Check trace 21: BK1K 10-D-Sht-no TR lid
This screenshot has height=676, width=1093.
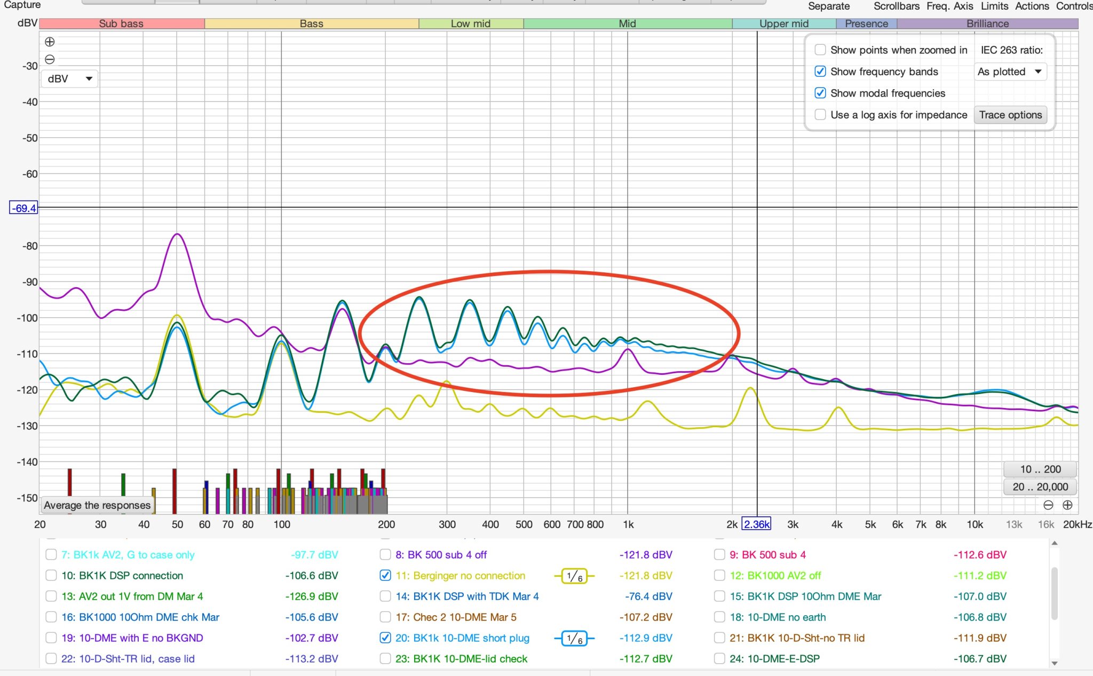pyautogui.click(x=719, y=638)
